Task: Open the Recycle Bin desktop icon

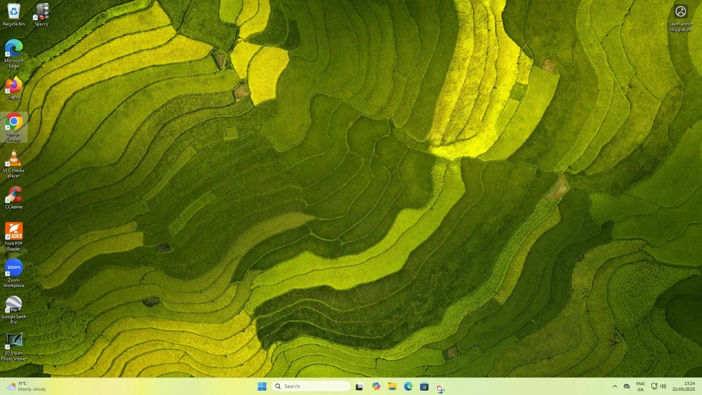Action: (x=13, y=12)
